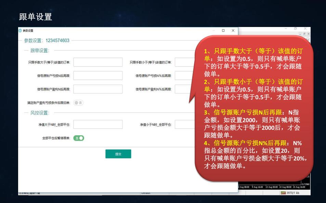Toggle 满足账户盈利亏损条件后跟旧单 switch
The height and width of the screenshot is (203, 326).
(79, 103)
